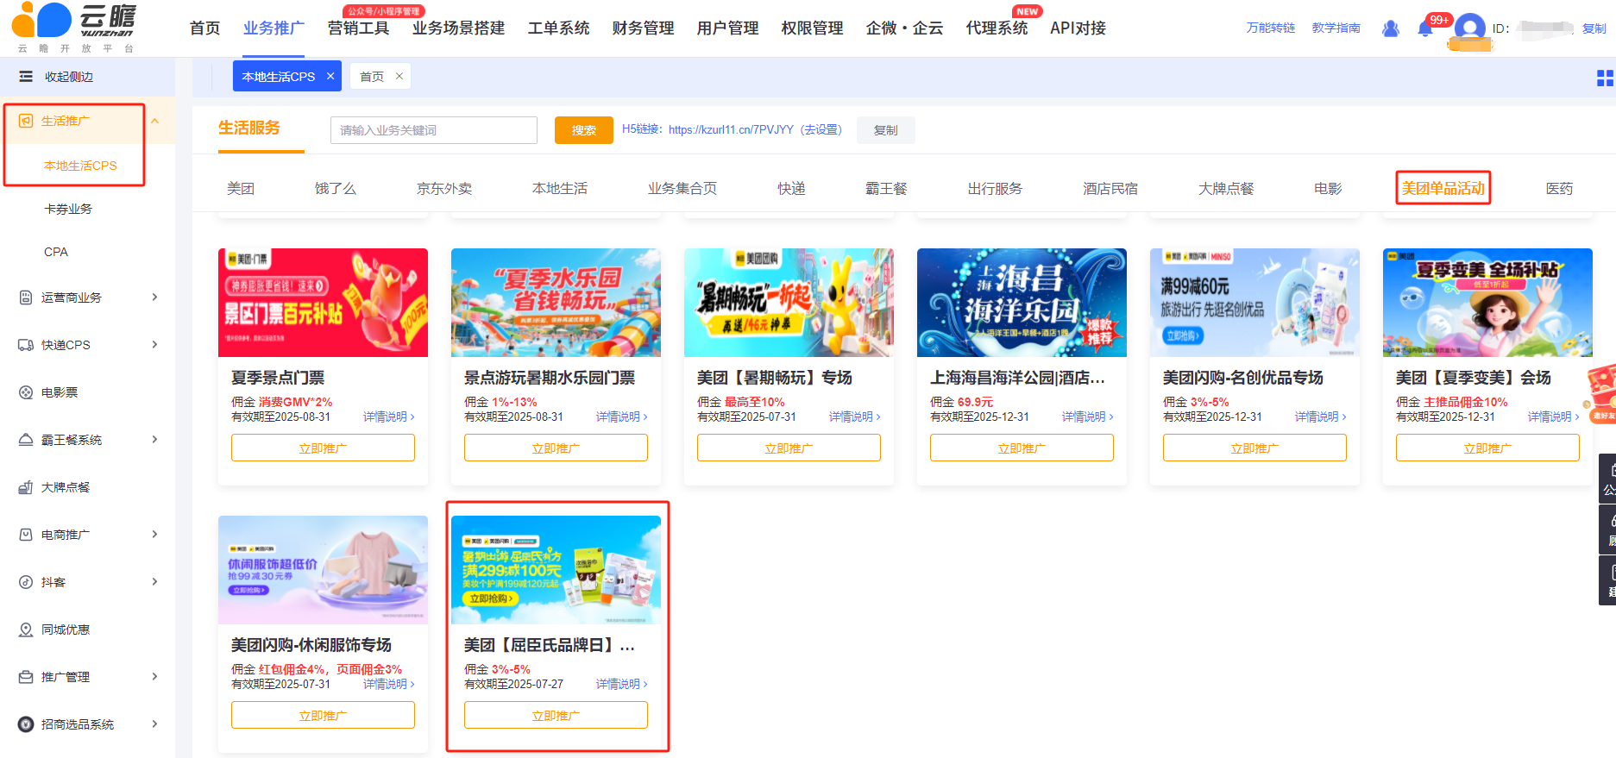Select 本地生活CPS in sidebar
The width and height of the screenshot is (1616, 758).
[80, 166]
